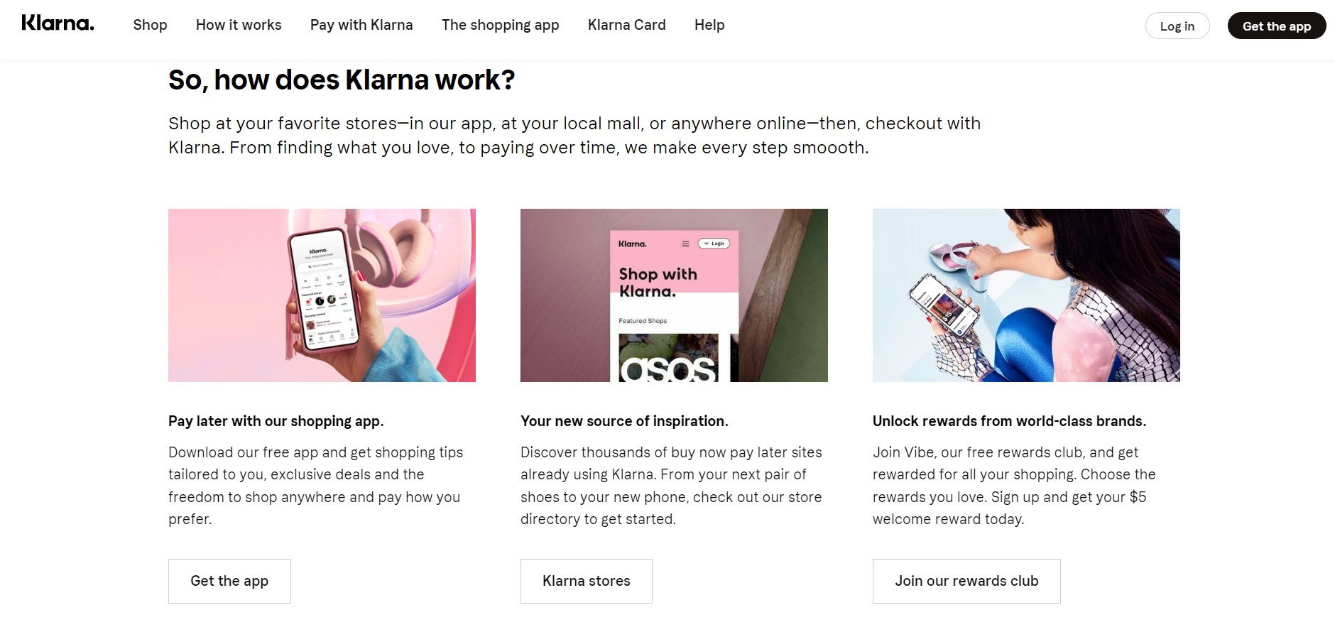
Task: Select the Sephora store icon in the app image
Action: (x=320, y=301)
